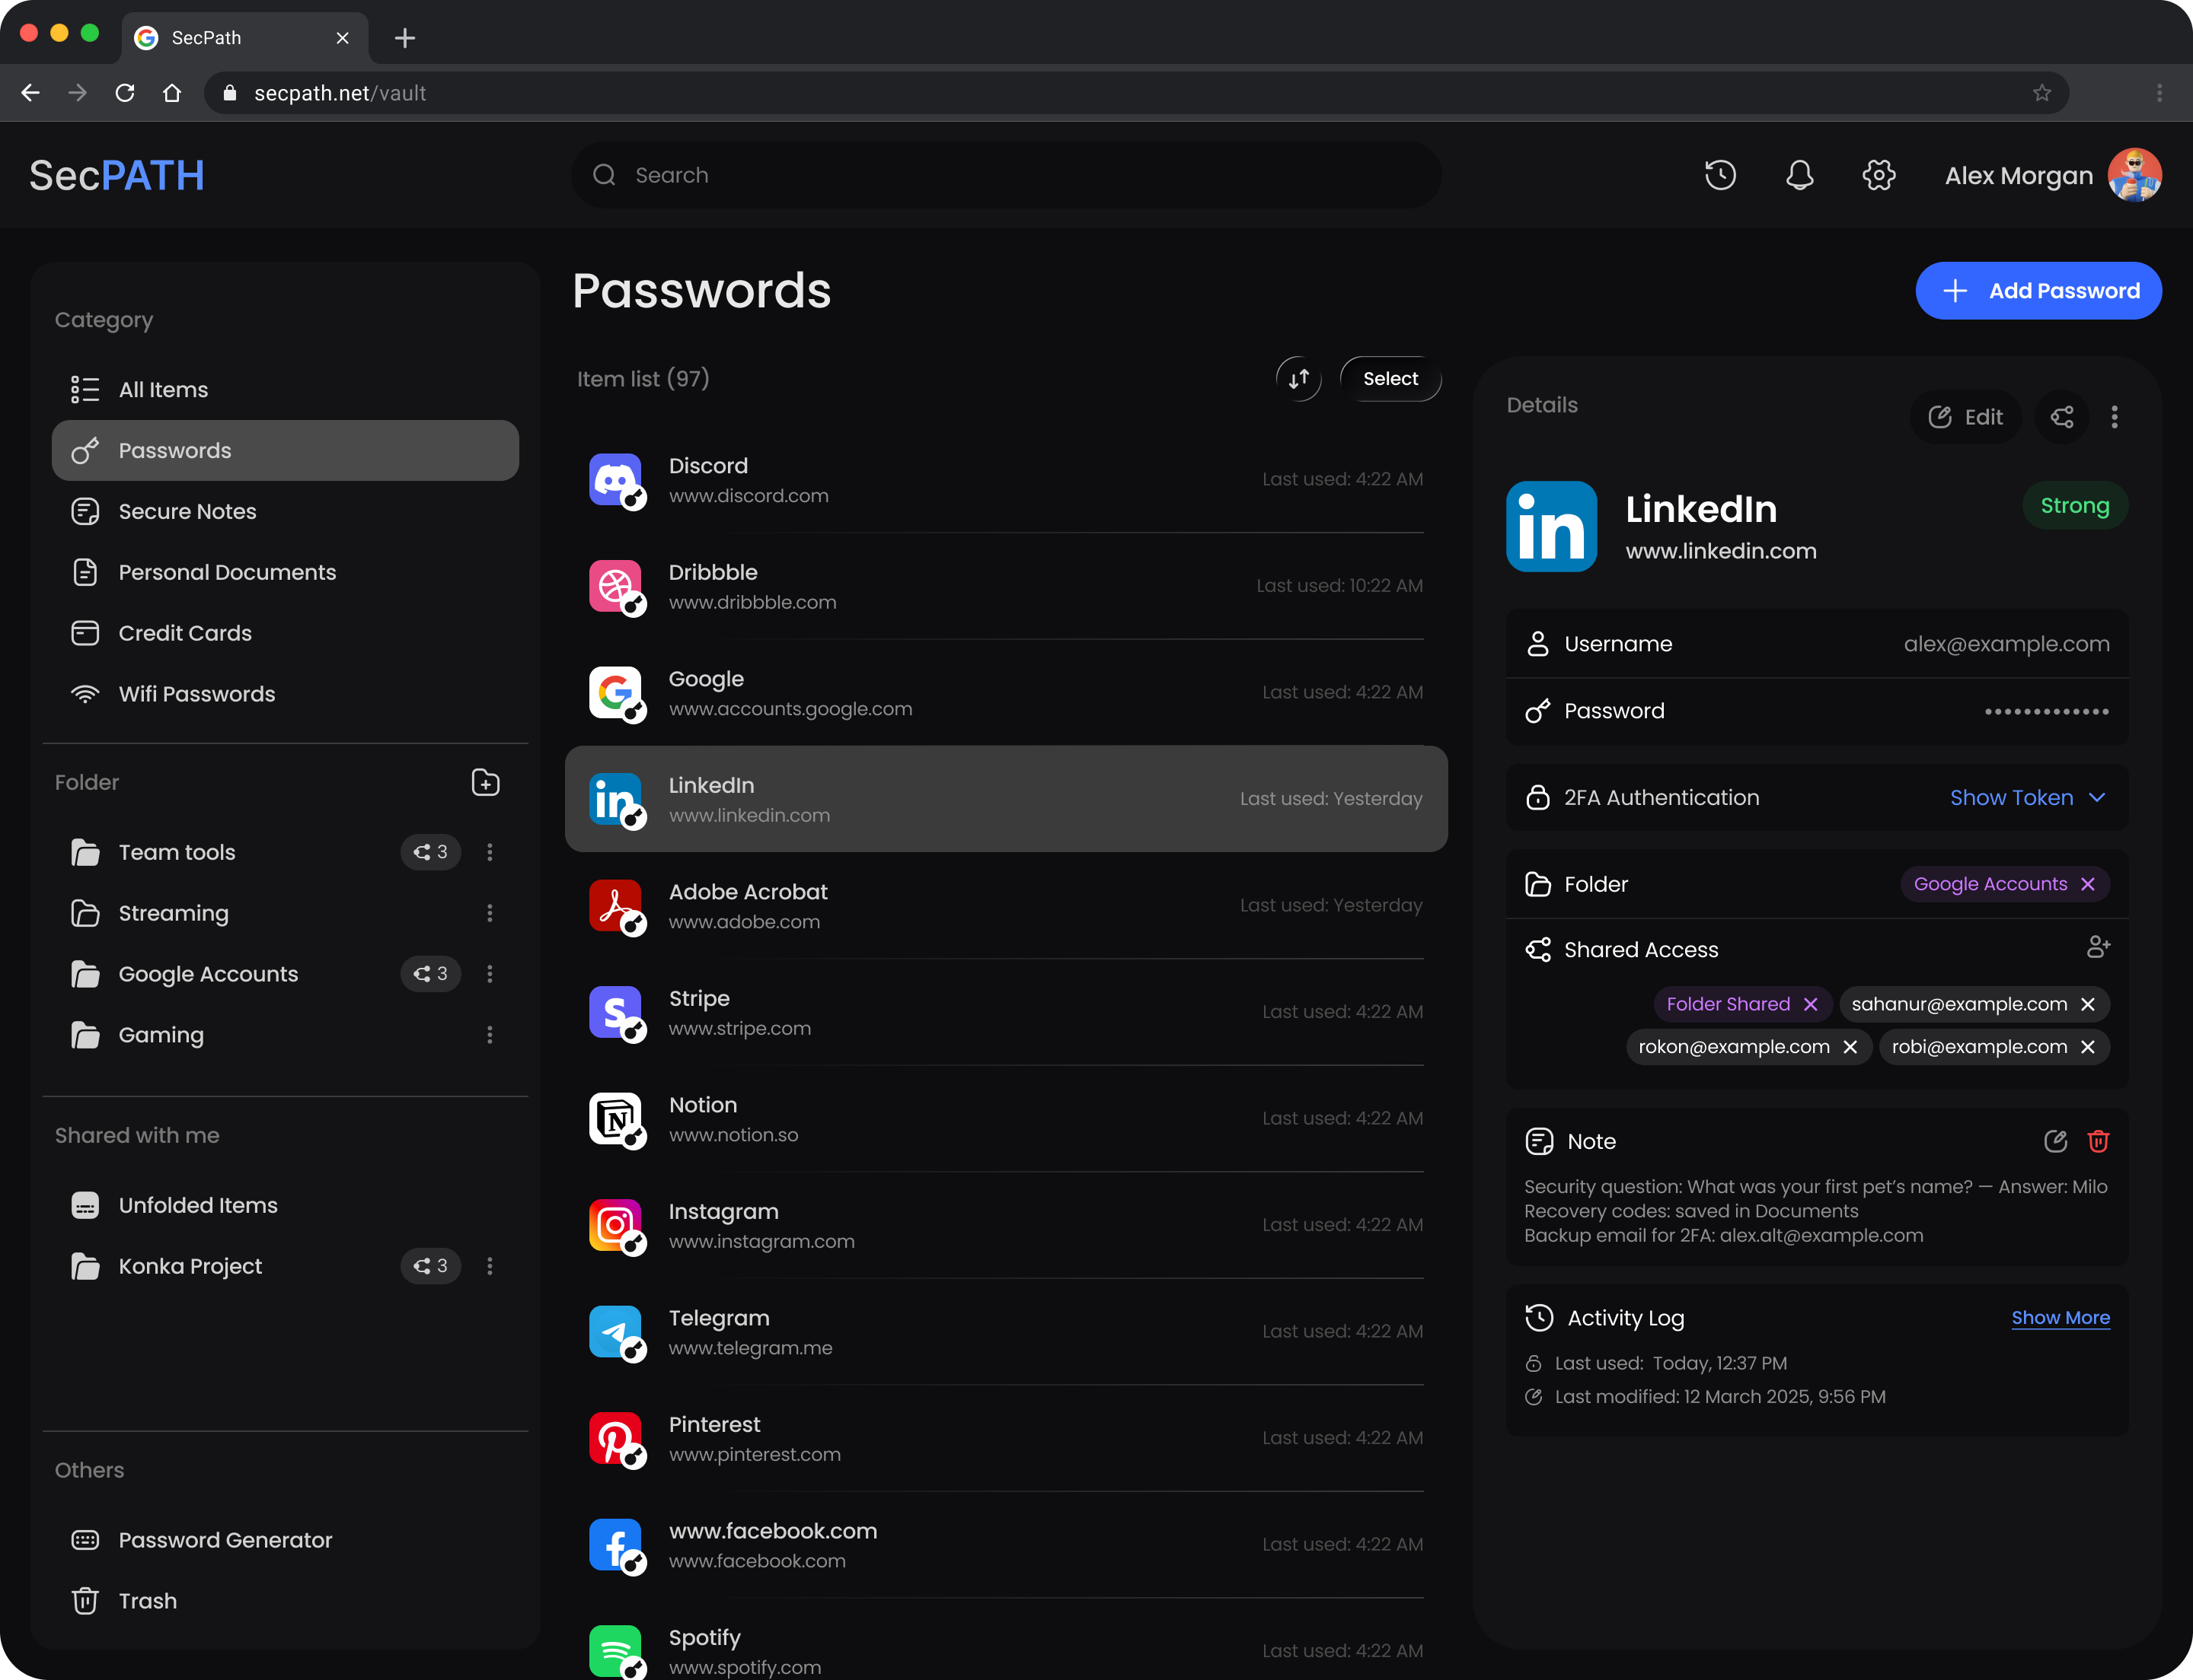Open Credit Cards category
Viewport: 2193px width, 1680px height.
click(286, 633)
